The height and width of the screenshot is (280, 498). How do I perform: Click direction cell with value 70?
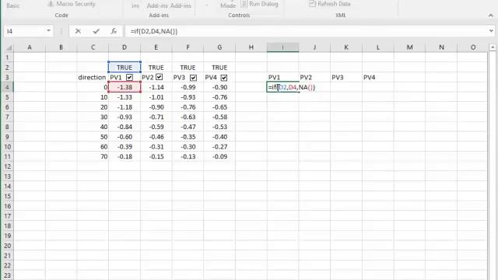pyautogui.click(x=93, y=156)
